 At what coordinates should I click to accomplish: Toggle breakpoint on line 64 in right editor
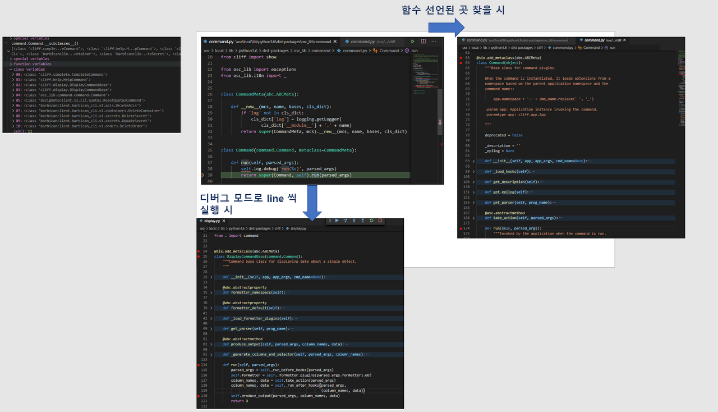[461, 63]
